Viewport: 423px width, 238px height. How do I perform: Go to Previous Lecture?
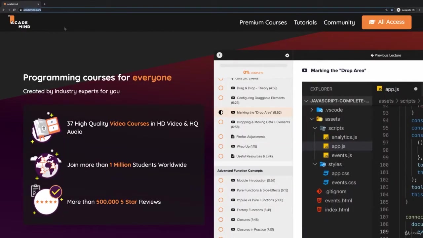click(x=386, y=55)
